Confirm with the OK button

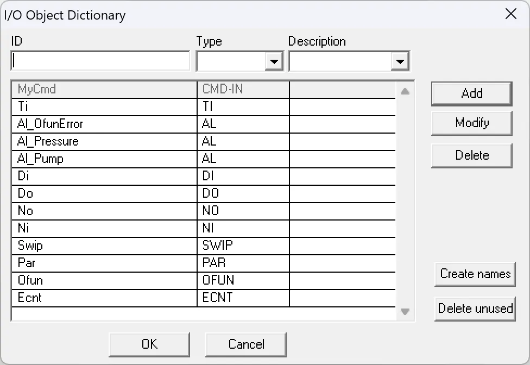[149, 344]
